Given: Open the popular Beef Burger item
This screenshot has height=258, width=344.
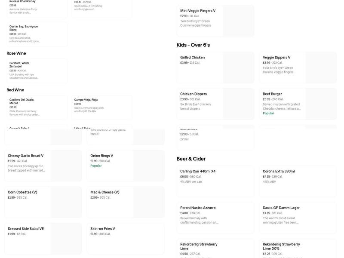Looking at the screenshot, I should (x=298, y=104).
